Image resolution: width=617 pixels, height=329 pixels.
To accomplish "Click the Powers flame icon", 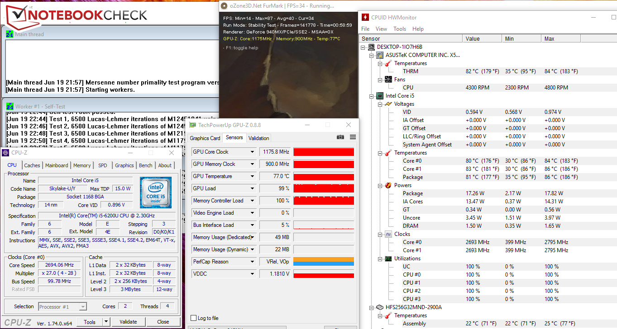I will click(x=388, y=185).
